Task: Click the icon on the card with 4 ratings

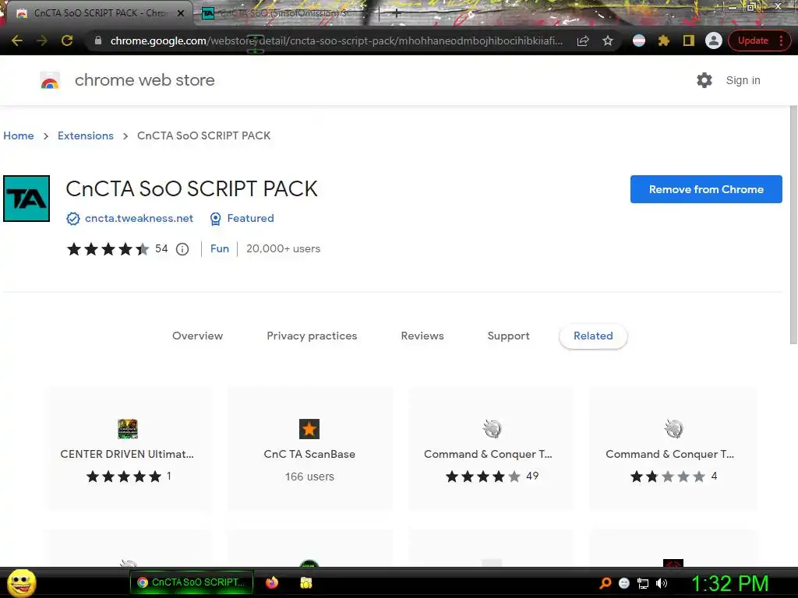Action: [x=673, y=429]
